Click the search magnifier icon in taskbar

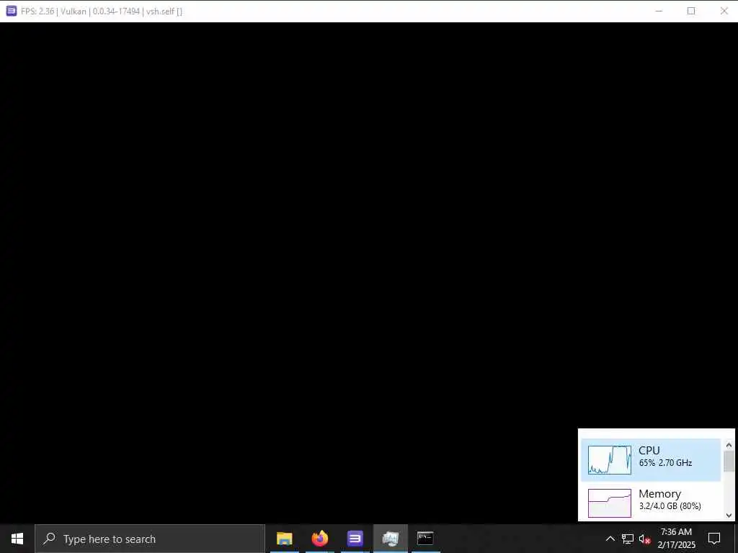[49, 539]
